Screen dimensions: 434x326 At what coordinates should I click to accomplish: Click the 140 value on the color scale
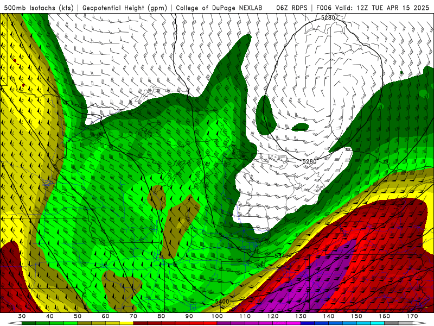coord(329,316)
